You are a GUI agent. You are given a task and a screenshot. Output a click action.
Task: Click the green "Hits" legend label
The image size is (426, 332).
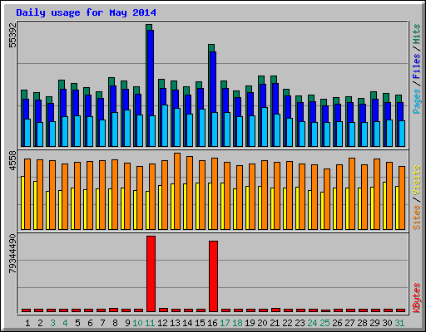417,34
